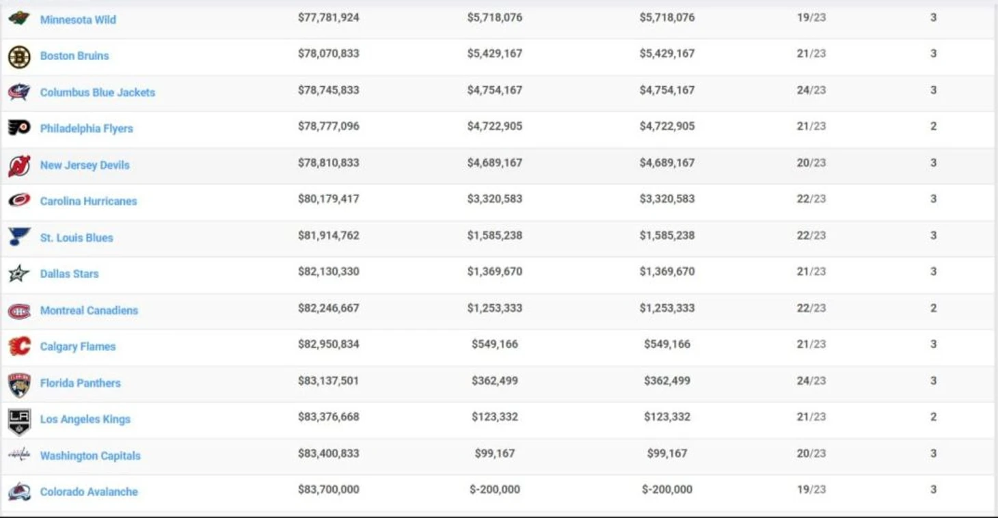Click the Philadelphia Flyers logo icon
Viewport: 998px width, 518px height.
tap(19, 128)
